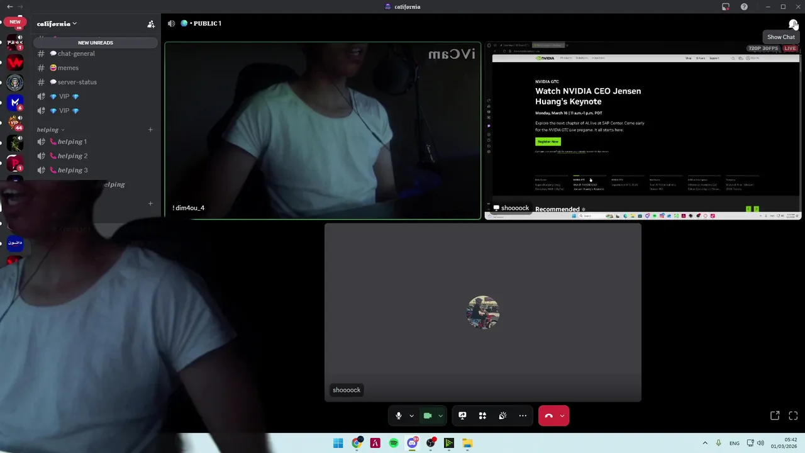Go back with the arrow in title bar
The height and width of the screenshot is (453, 805).
(10, 7)
